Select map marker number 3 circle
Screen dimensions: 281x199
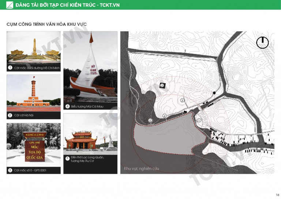(x=182, y=100)
